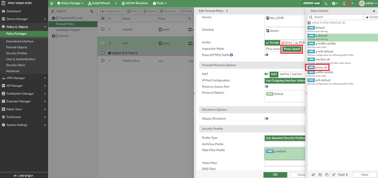
Task: Open the Edit dropdown in toolbar
Action: [134, 11]
